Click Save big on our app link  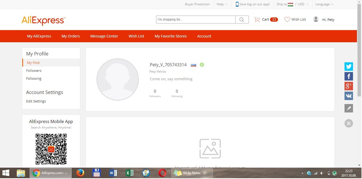click(x=254, y=4)
